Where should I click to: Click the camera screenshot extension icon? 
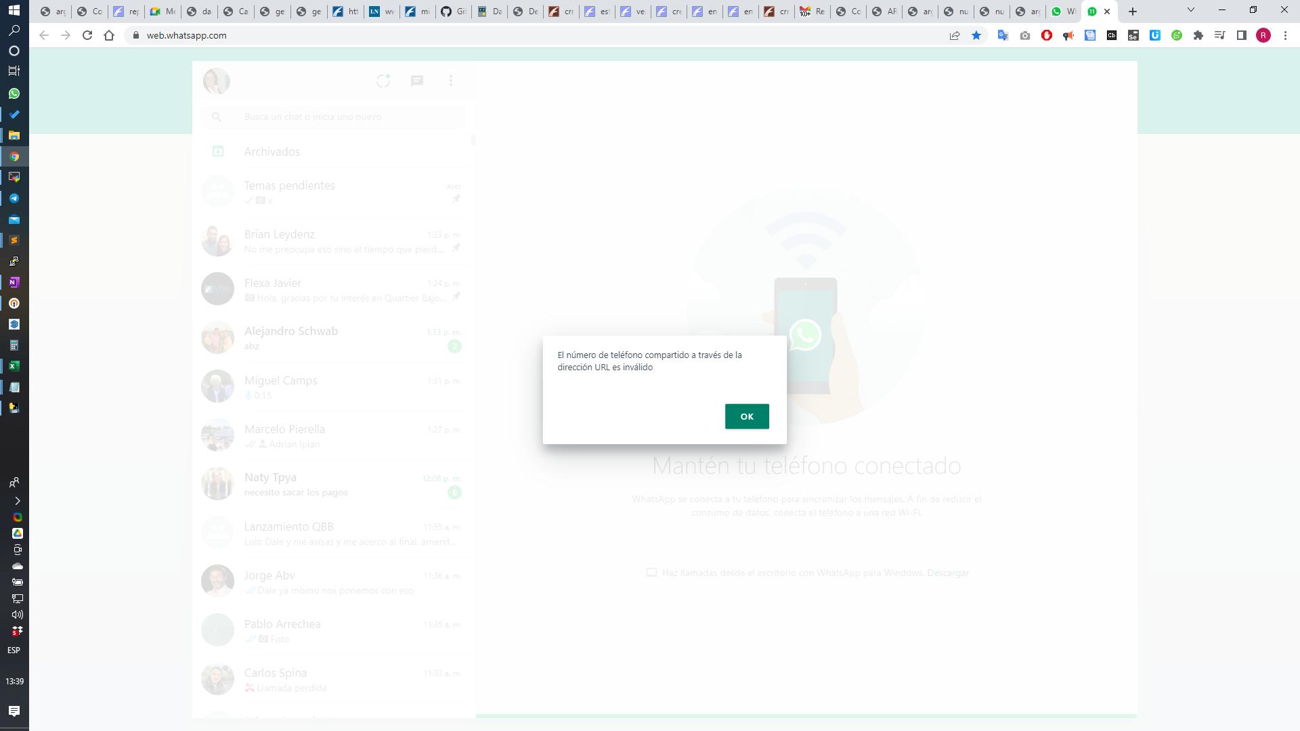click(1025, 35)
